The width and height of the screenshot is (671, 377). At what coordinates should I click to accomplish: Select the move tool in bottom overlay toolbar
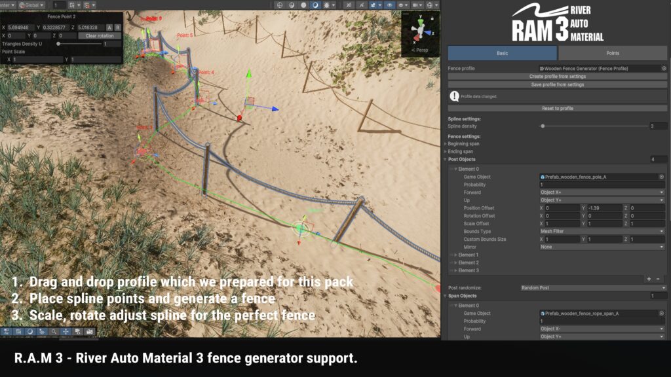[x=65, y=332]
